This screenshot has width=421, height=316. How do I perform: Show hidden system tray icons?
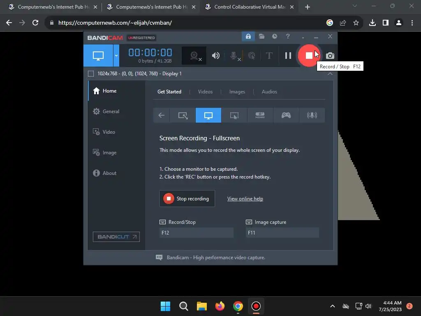click(332, 306)
